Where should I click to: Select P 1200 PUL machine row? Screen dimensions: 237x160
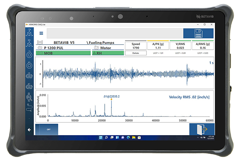63,48
